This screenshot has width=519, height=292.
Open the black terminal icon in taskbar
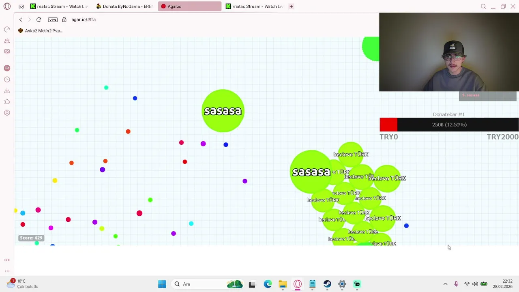pyautogui.click(x=252, y=284)
